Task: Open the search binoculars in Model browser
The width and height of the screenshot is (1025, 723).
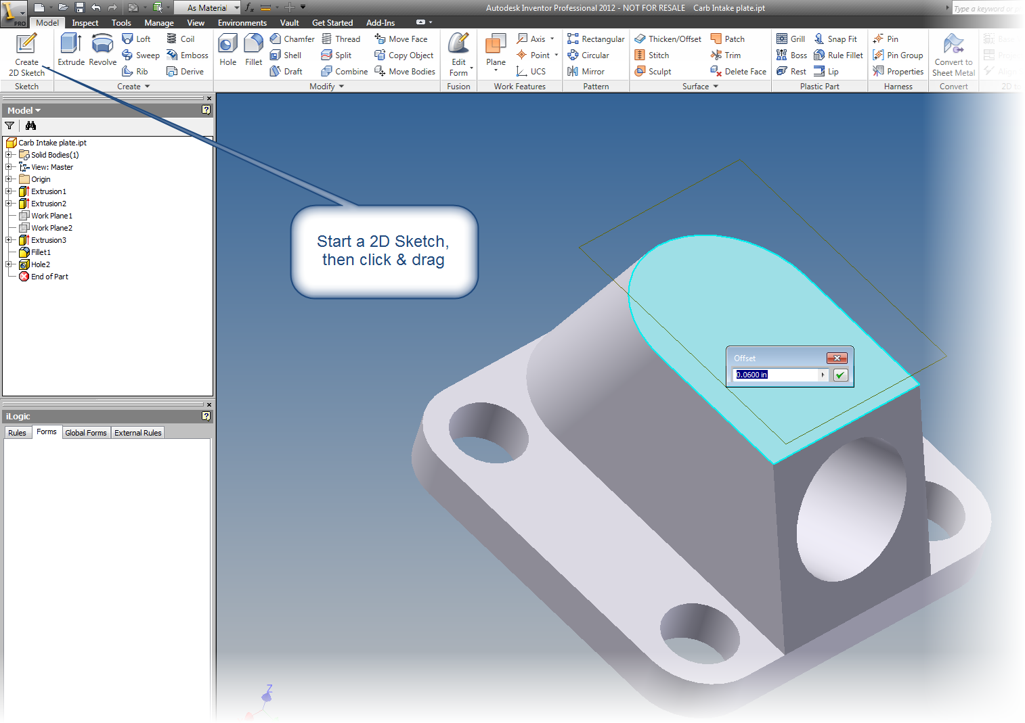Action: point(30,126)
